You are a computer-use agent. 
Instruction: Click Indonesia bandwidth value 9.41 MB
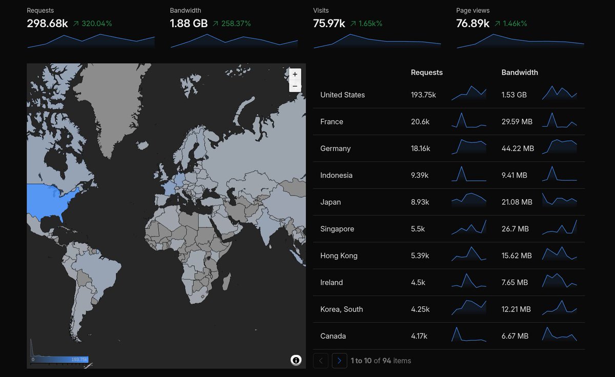(514, 175)
